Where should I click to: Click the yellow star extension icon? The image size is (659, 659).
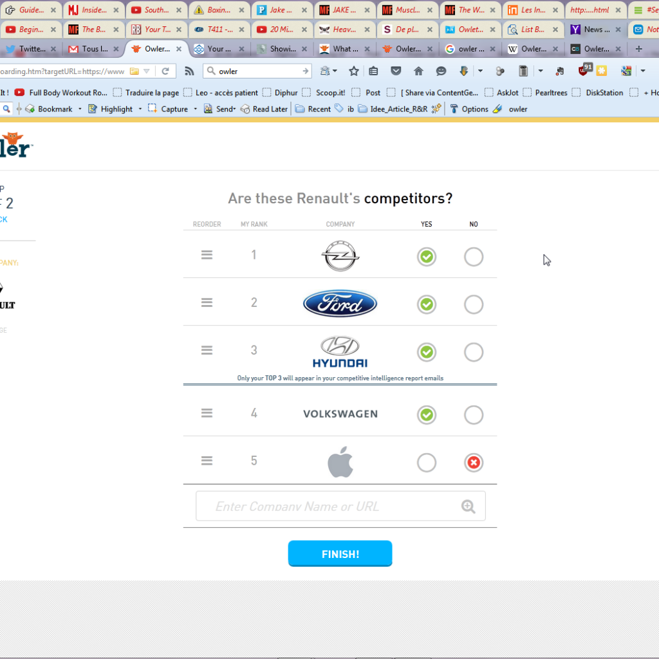pyautogui.click(x=602, y=71)
